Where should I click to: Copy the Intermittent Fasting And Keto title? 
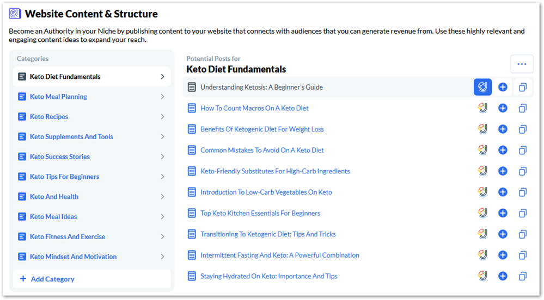(x=523, y=255)
